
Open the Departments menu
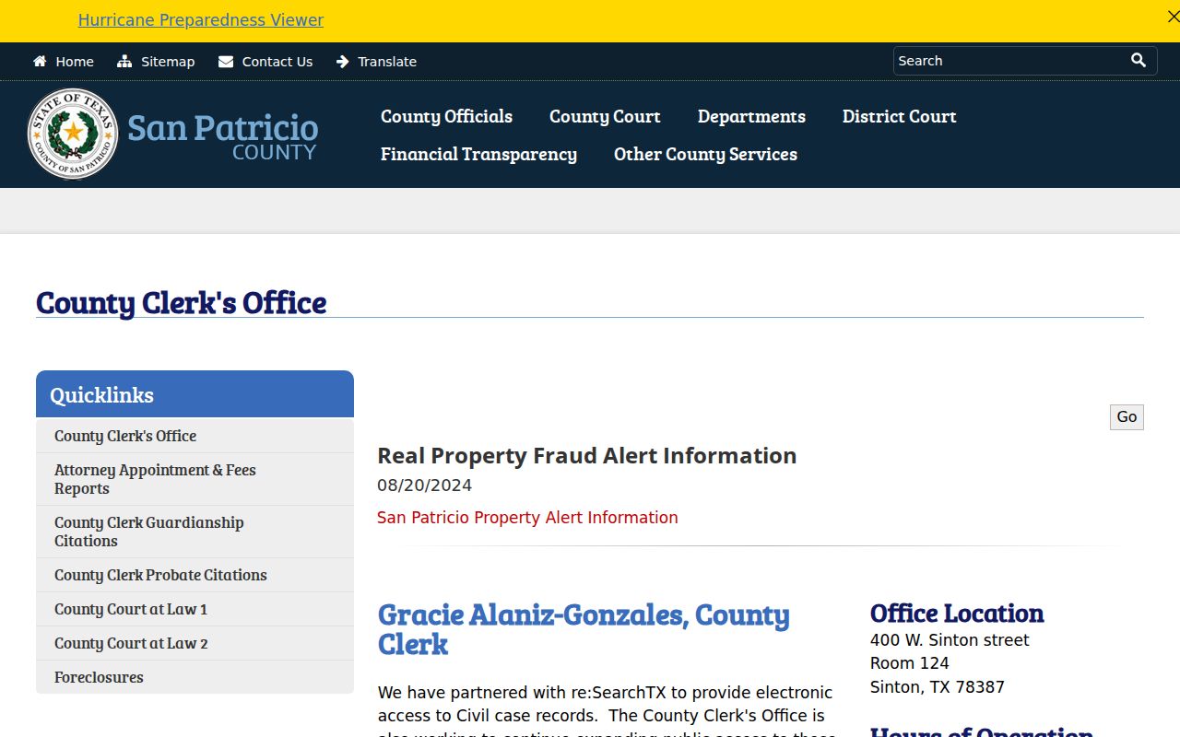point(751,116)
